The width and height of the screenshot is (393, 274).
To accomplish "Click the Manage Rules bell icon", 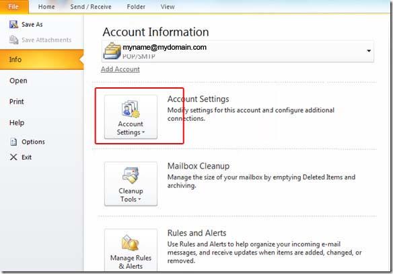I will tap(131, 242).
